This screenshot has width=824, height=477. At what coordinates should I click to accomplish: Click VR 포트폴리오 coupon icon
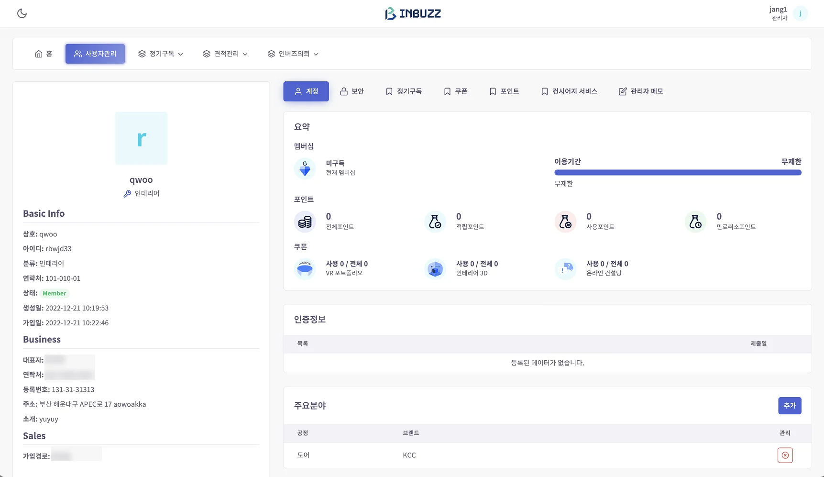tap(305, 269)
